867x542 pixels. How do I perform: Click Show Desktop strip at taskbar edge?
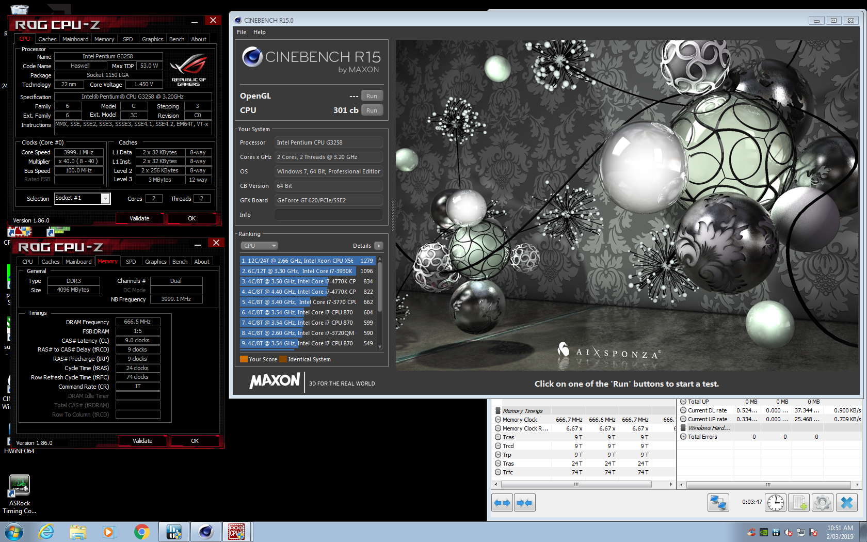[863, 532]
